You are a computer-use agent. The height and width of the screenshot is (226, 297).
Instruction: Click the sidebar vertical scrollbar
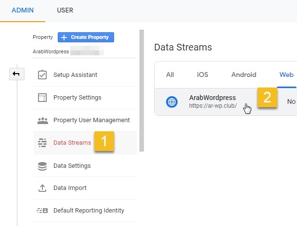(142, 91)
